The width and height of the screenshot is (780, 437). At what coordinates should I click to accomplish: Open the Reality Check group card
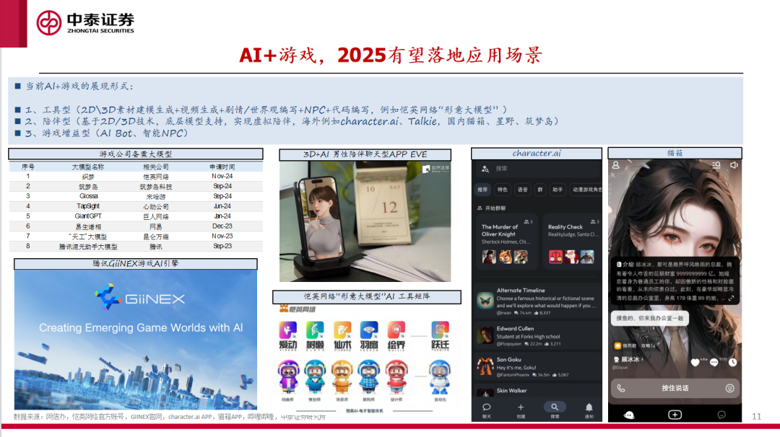pyautogui.click(x=572, y=240)
